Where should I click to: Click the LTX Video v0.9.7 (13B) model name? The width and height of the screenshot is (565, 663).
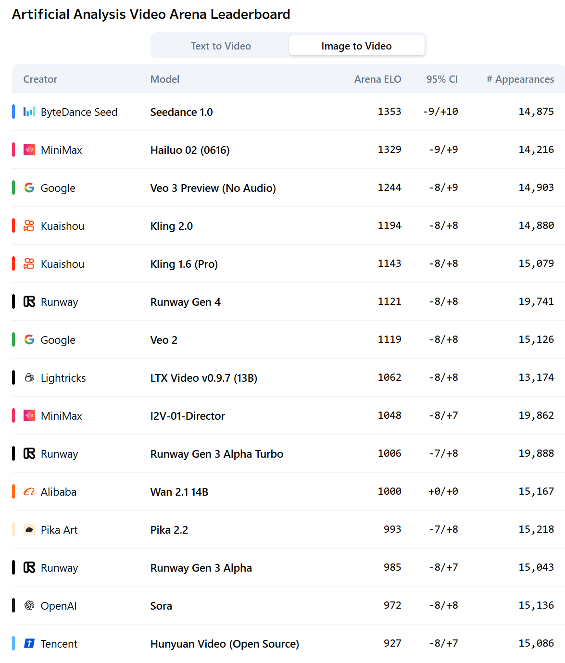coord(204,378)
